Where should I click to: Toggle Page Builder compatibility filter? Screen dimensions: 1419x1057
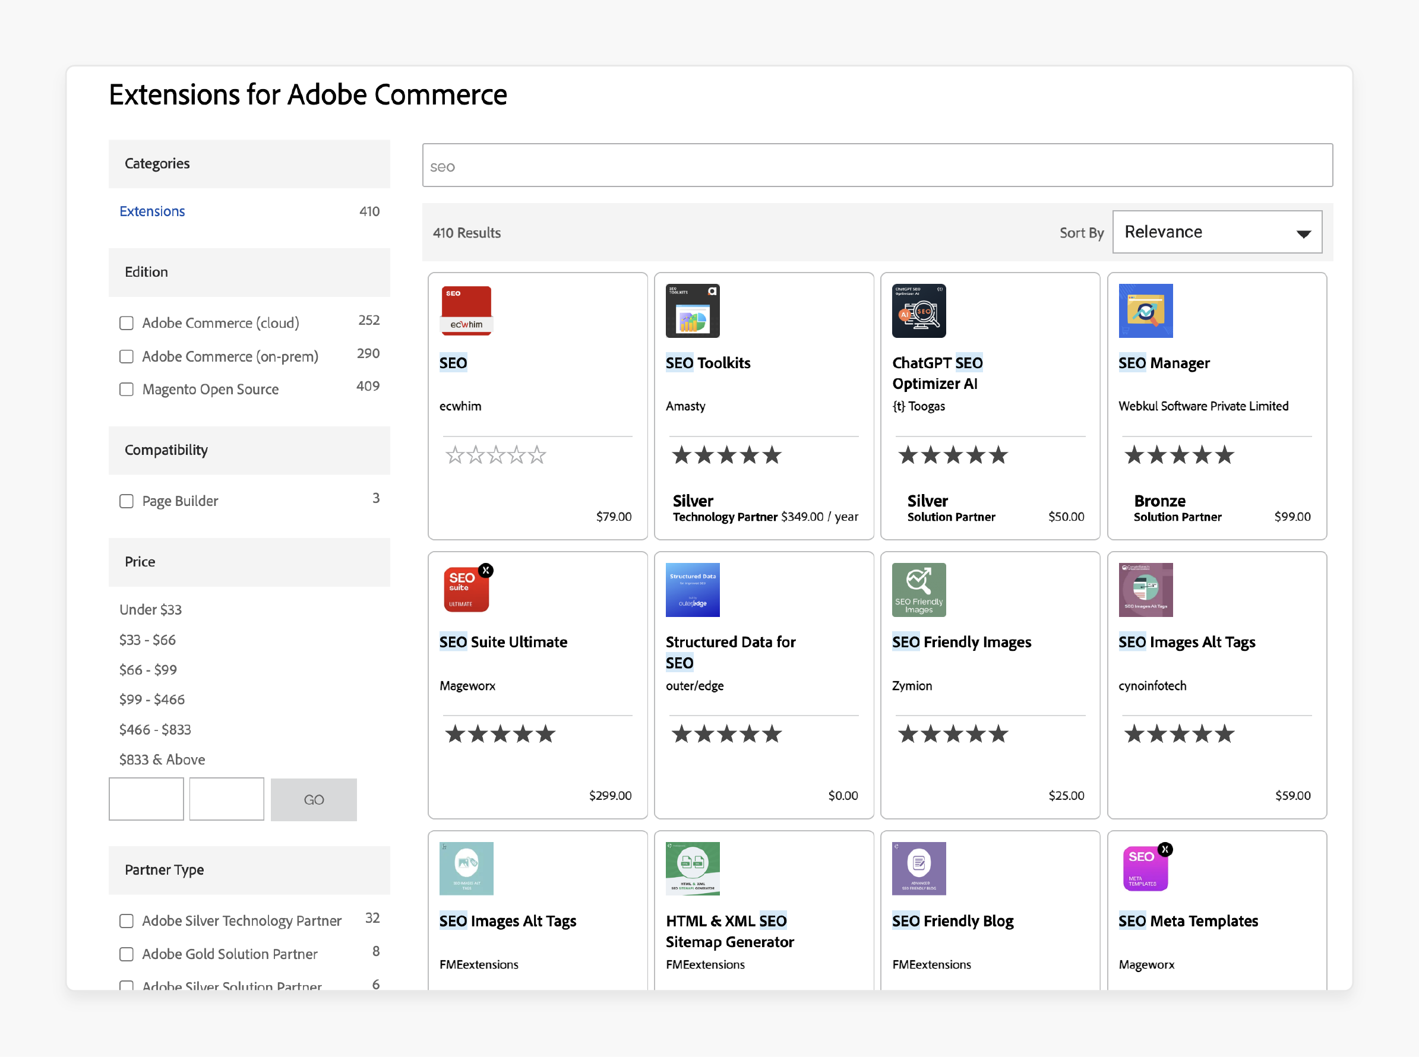point(127,499)
